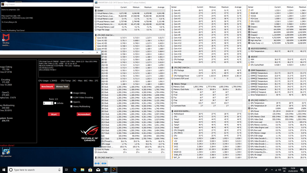The image size is (307, 173).
Task: Collapse the Memory Timings sensor group
Action: pos(172,84)
